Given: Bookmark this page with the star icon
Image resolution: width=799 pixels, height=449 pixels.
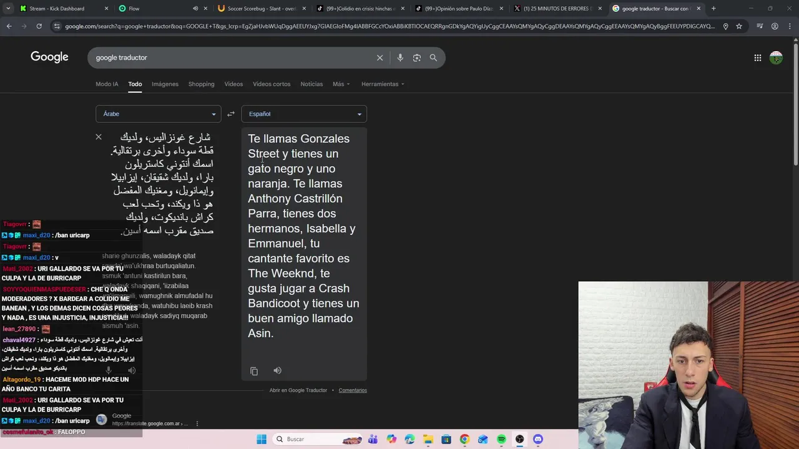Looking at the screenshot, I should 739,26.
